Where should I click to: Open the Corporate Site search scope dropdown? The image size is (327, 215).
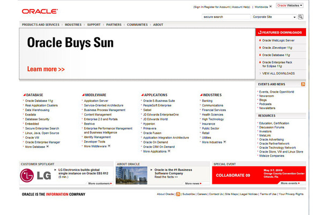coord(274,17)
